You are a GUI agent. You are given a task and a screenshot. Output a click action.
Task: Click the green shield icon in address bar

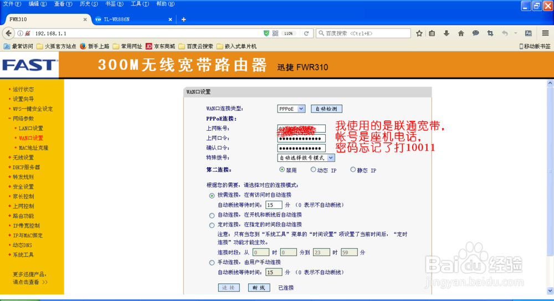pyautogui.click(x=266, y=33)
